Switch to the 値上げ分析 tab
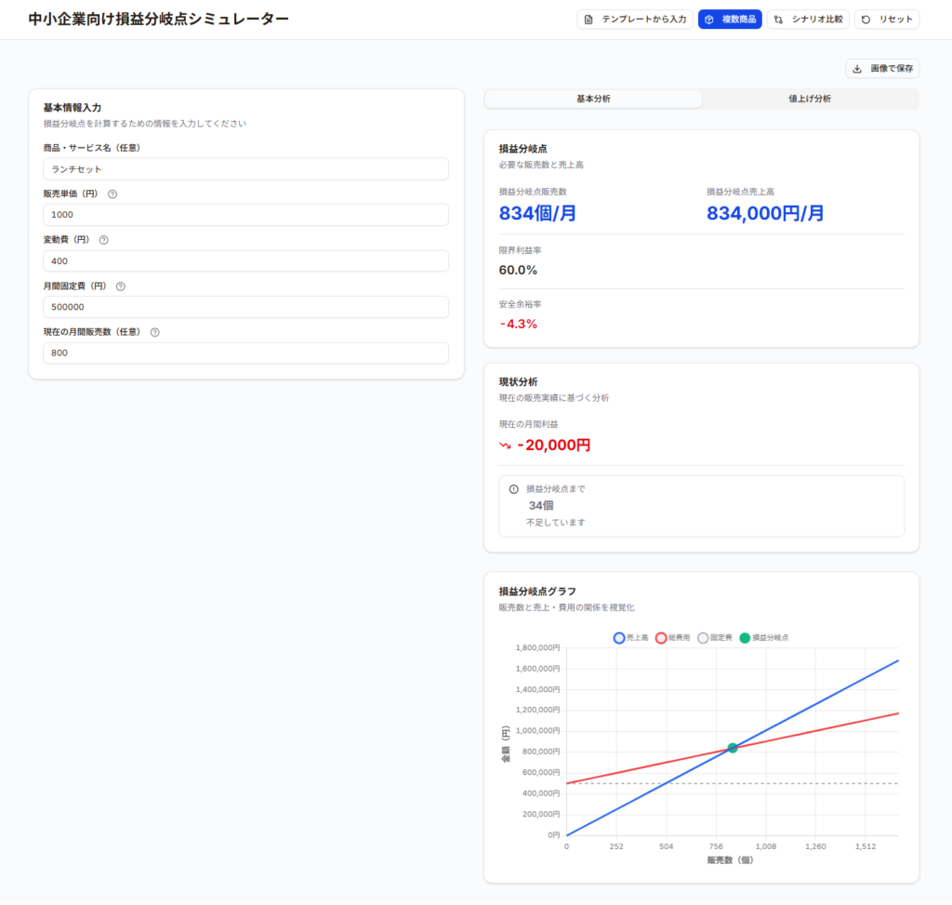 [809, 99]
